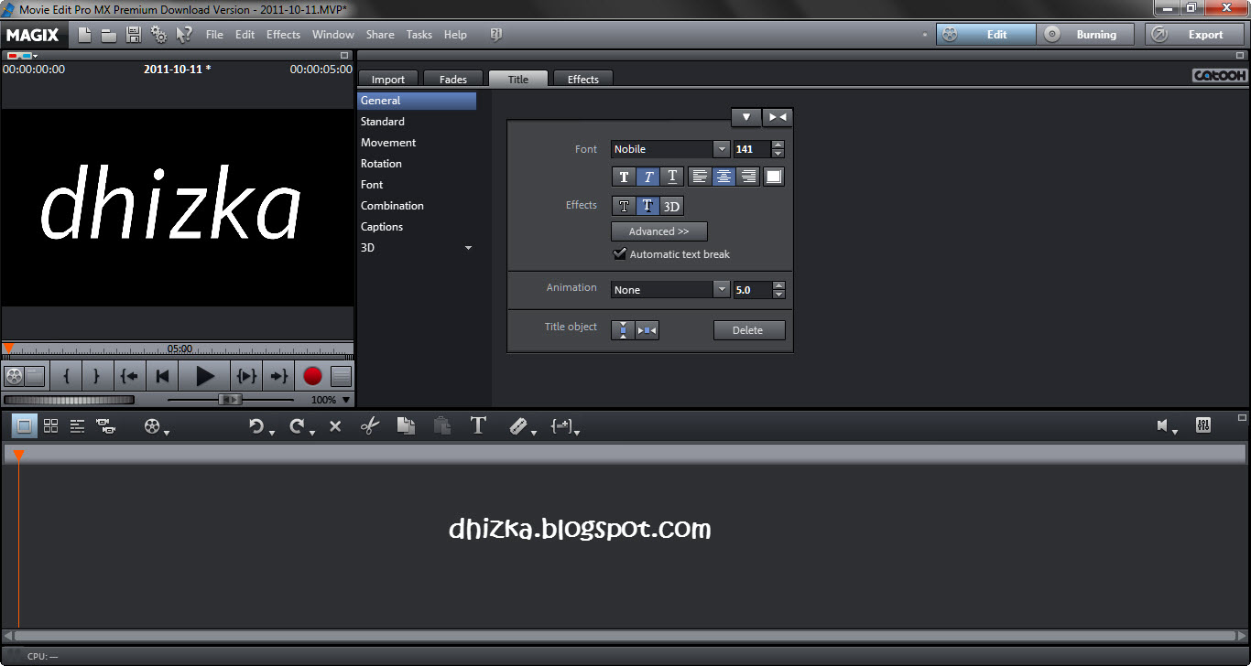Play the movie preview

pyautogui.click(x=205, y=376)
